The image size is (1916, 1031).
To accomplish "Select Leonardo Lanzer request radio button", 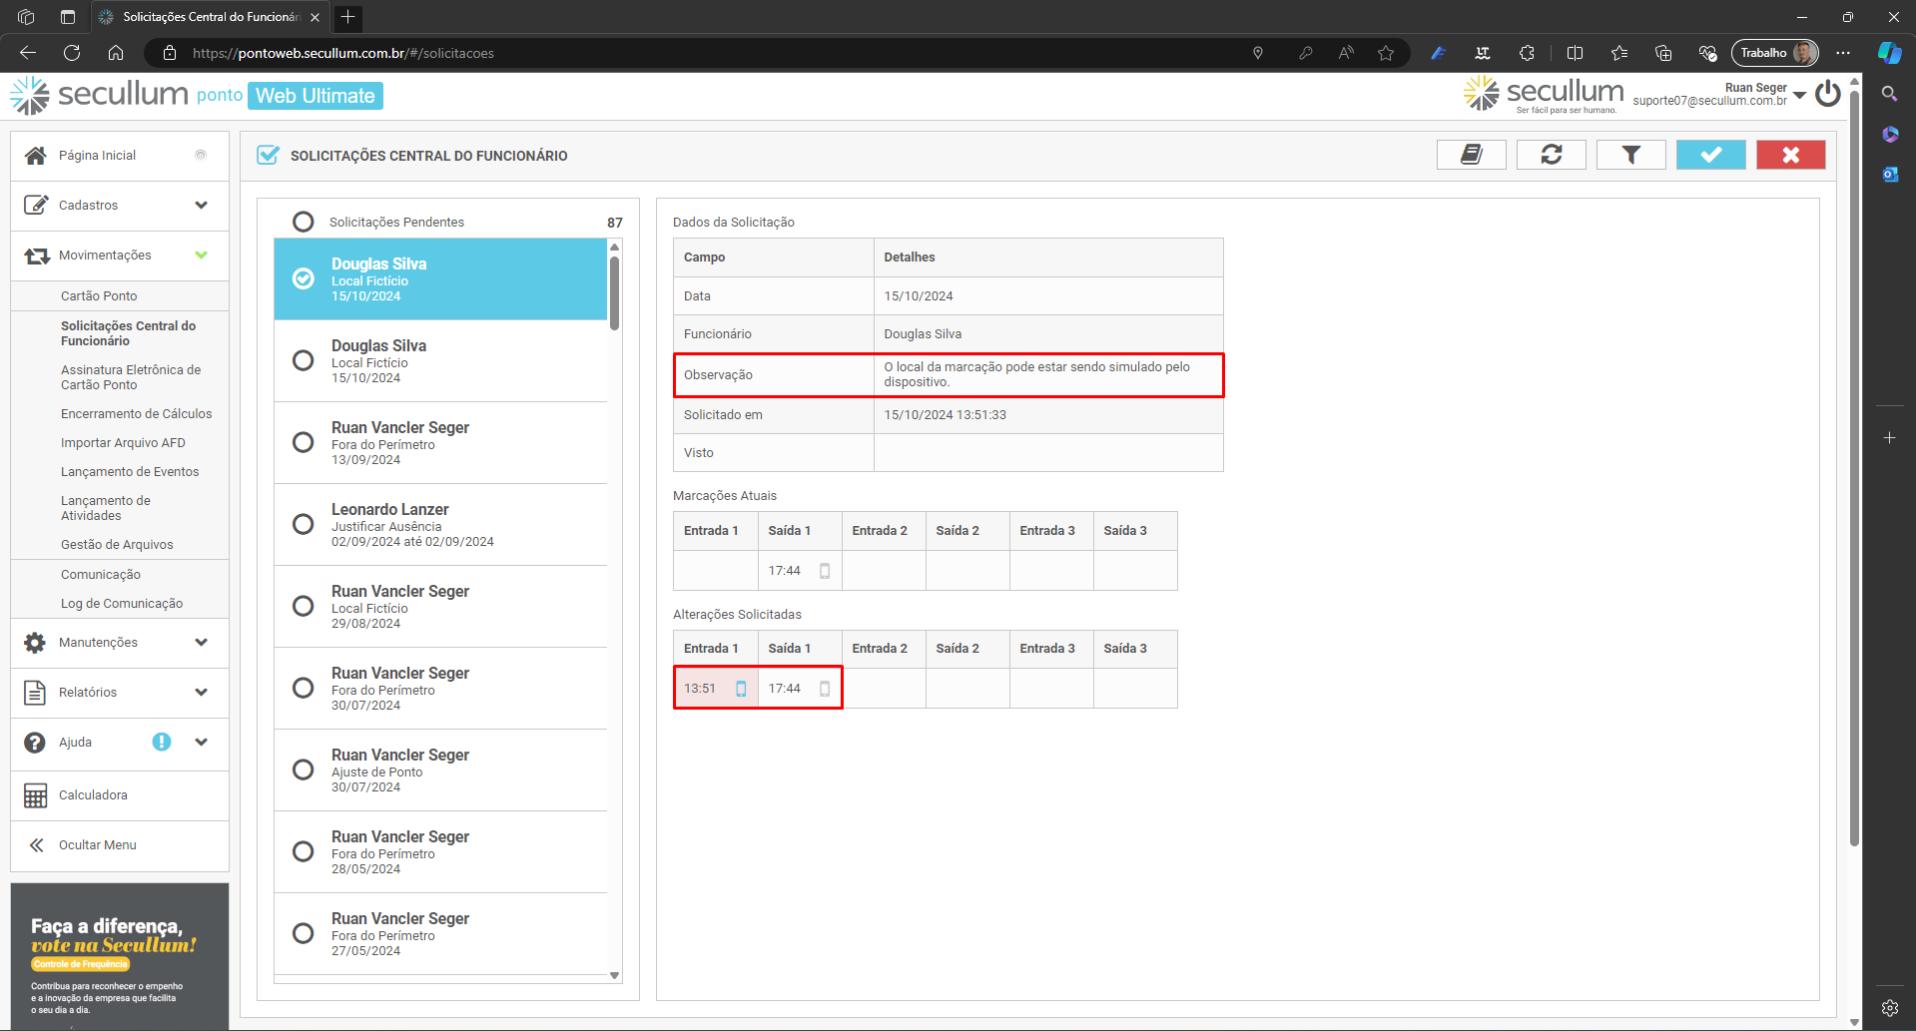I will 304,524.
